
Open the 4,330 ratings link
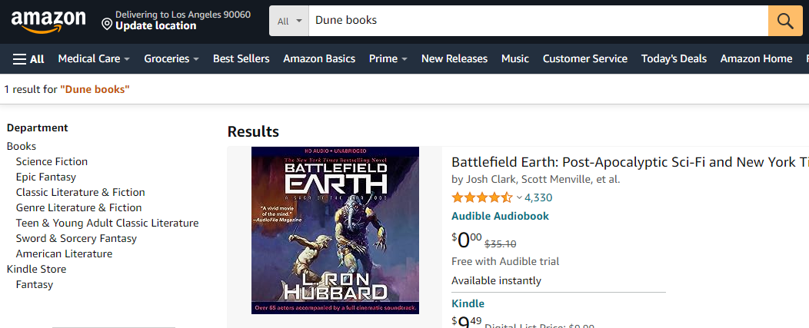point(538,197)
